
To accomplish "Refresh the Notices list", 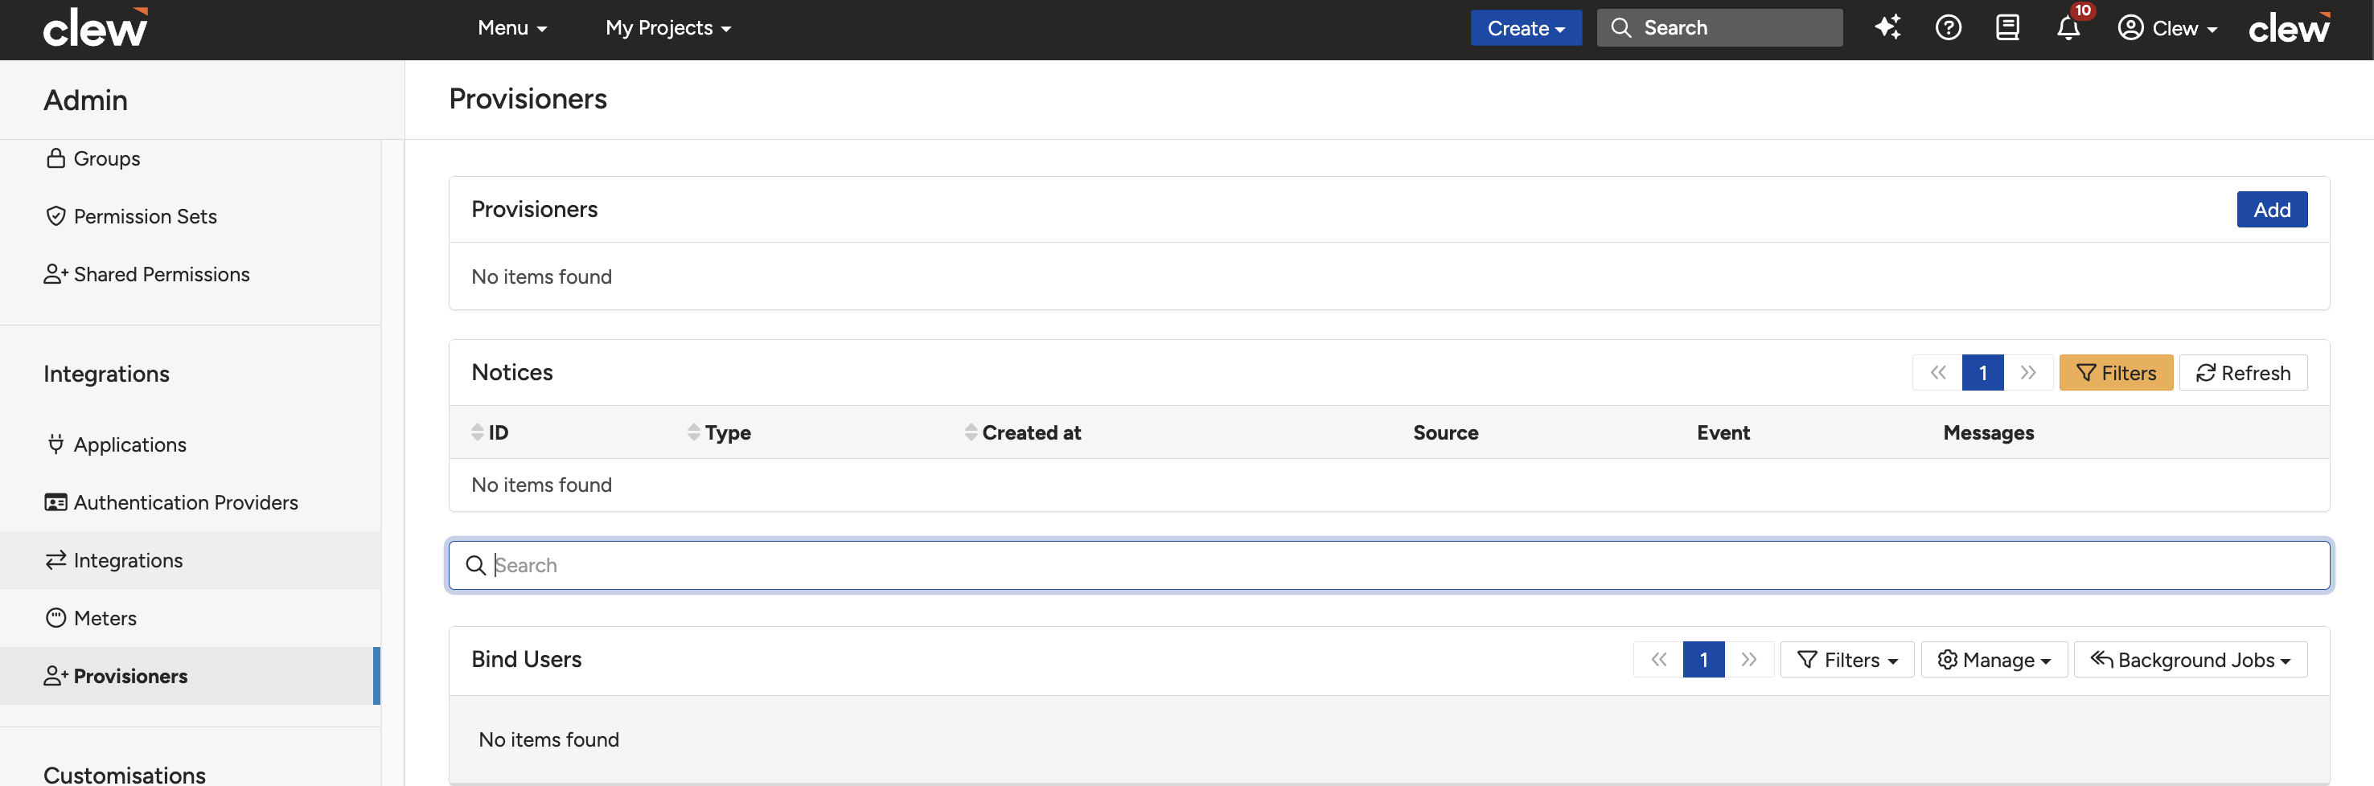I will pos(2243,372).
